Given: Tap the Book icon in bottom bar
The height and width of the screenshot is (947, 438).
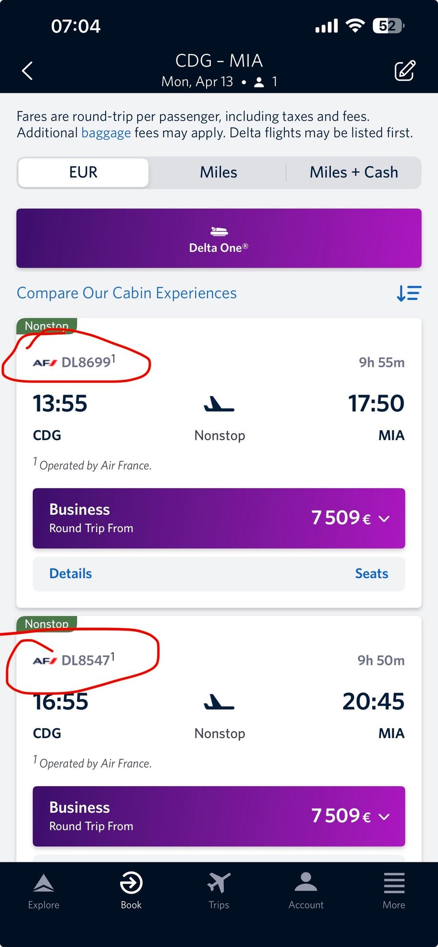Looking at the screenshot, I should [x=131, y=883].
